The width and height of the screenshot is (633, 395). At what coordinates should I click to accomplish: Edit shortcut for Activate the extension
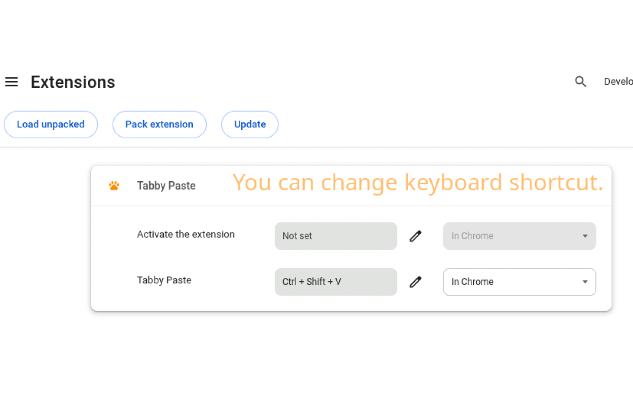pyautogui.click(x=415, y=236)
